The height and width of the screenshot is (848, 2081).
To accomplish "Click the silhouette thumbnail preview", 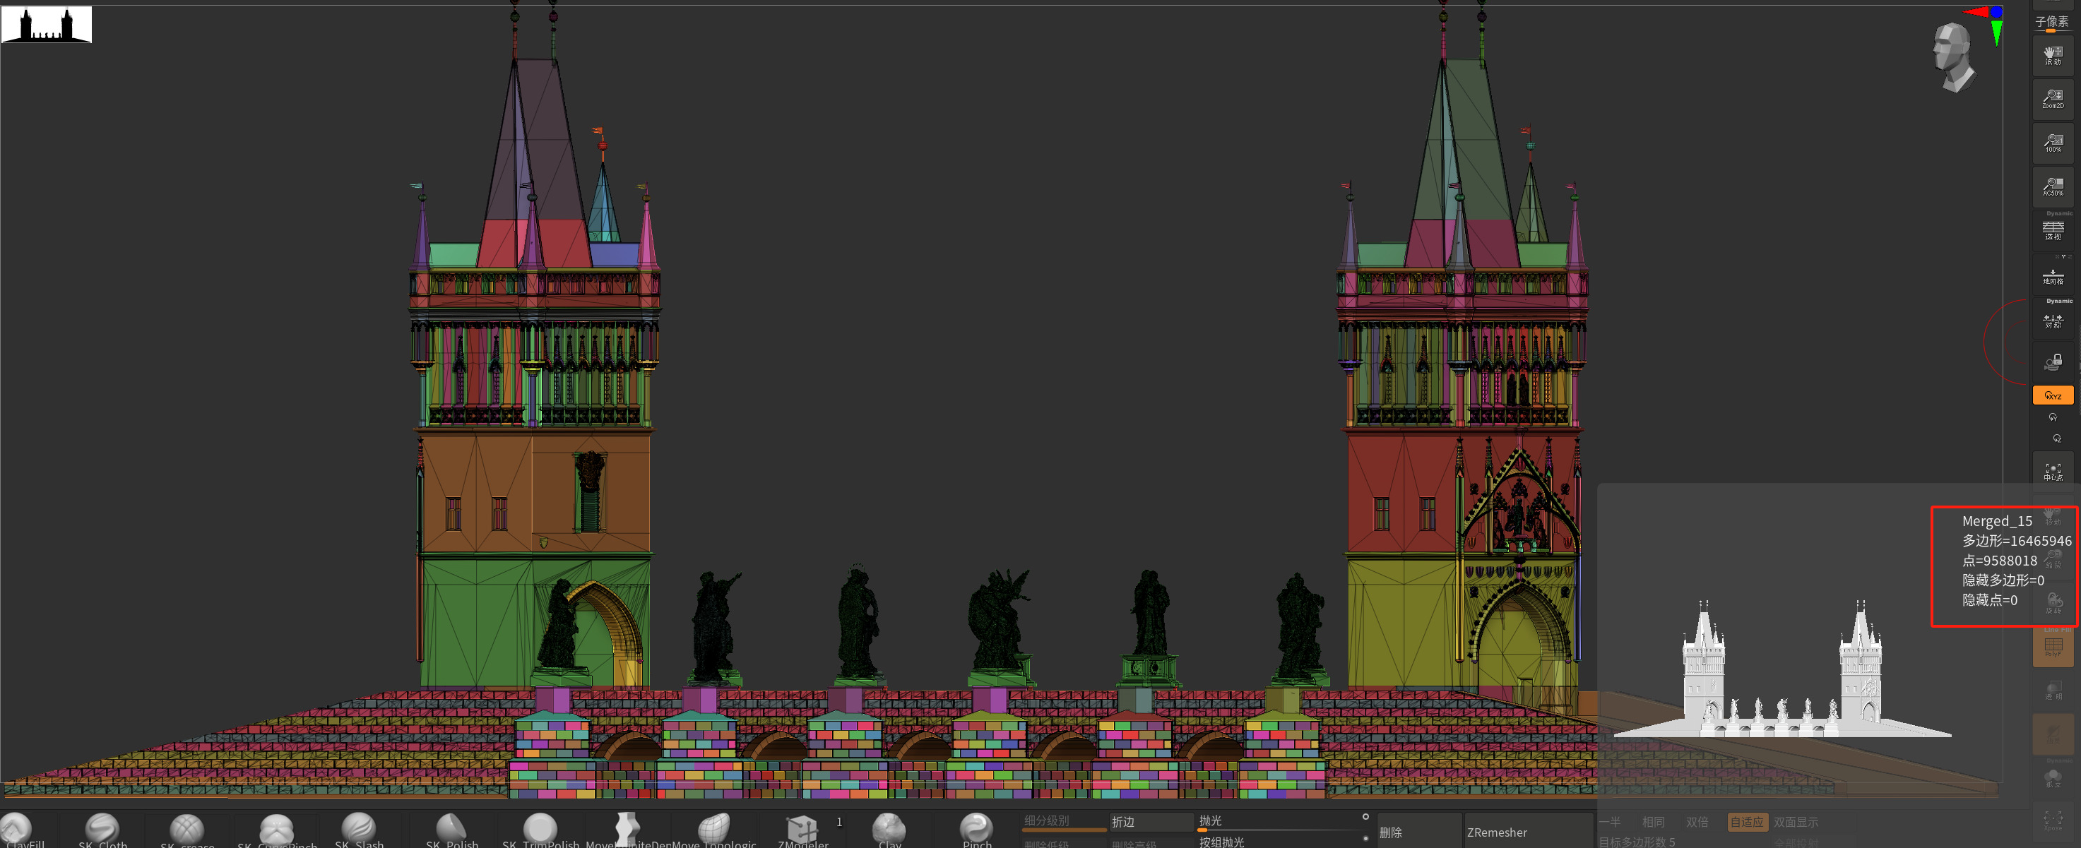I will [46, 24].
